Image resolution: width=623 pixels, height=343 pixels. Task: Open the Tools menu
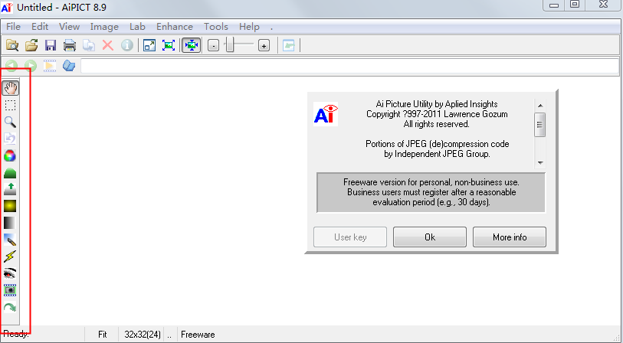(216, 27)
